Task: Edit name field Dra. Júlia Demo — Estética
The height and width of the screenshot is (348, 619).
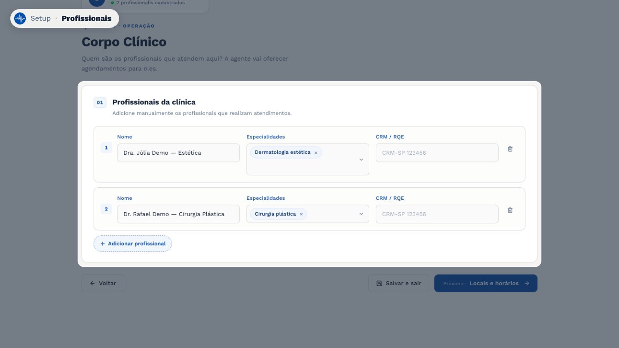Action: 178,153
